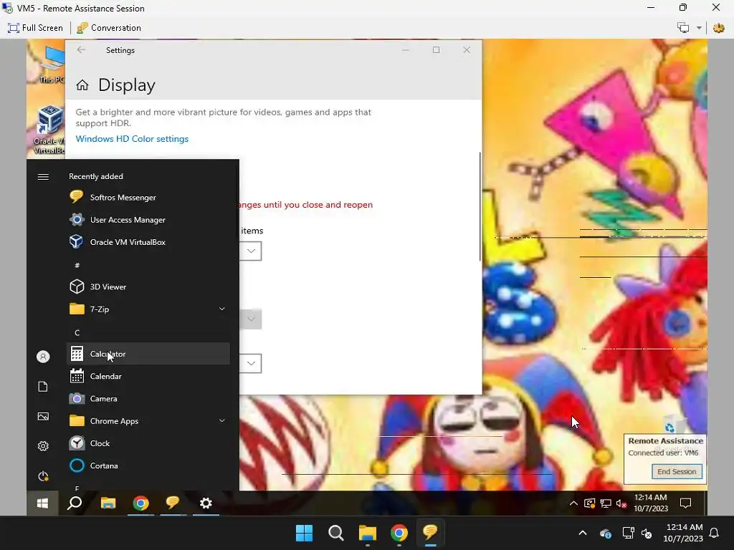This screenshot has width=734, height=550.
Task: Expand the Chrome Apps folder chevron
Action: click(222, 420)
